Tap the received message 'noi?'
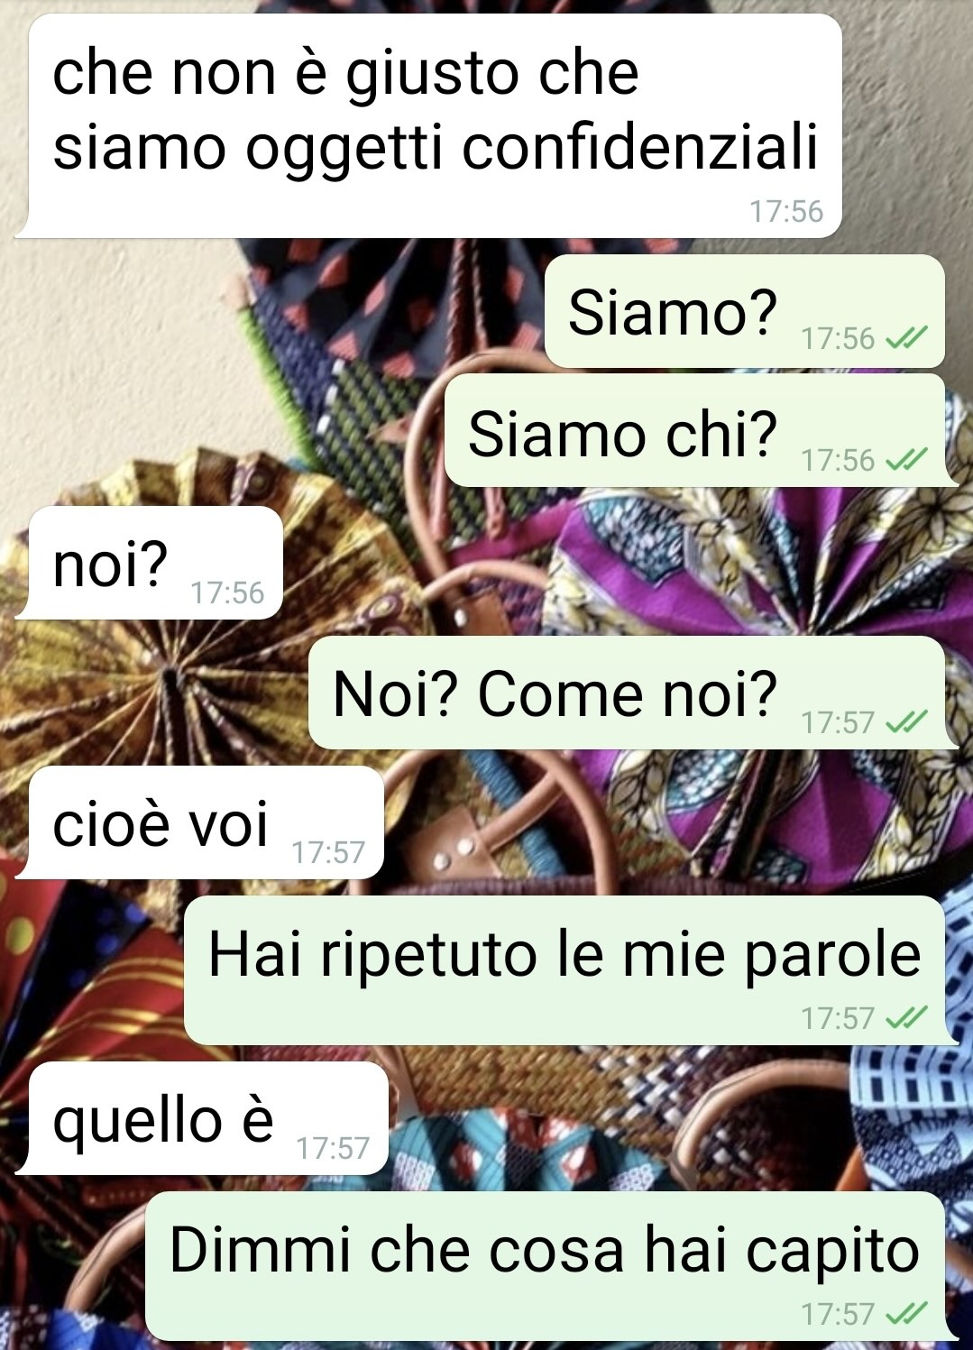The width and height of the screenshot is (973, 1350). [x=150, y=563]
